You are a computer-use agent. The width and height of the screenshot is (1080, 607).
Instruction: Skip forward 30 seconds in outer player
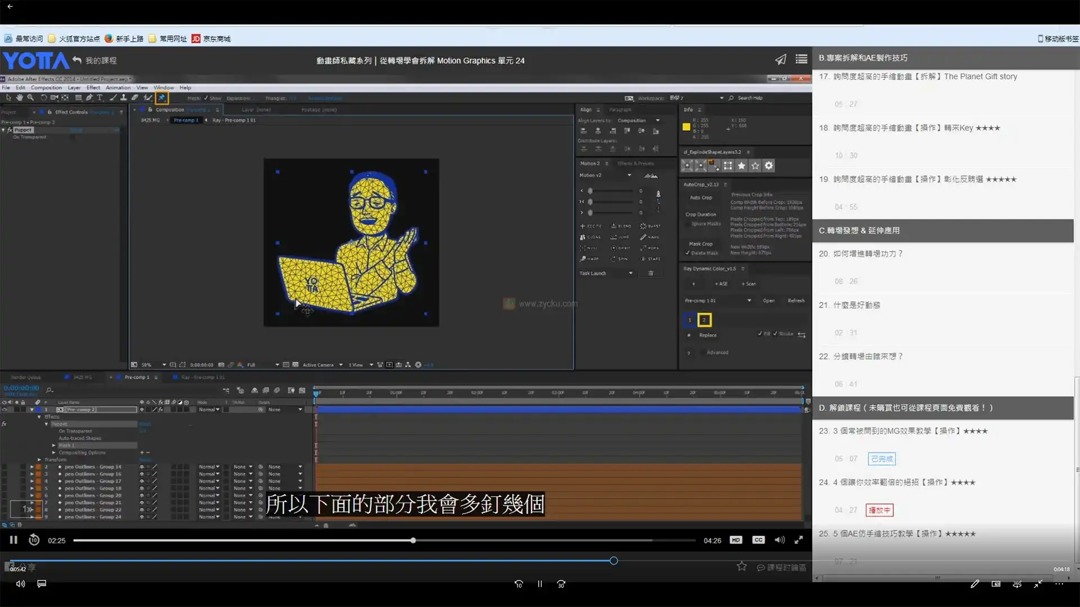pos(561,584)
